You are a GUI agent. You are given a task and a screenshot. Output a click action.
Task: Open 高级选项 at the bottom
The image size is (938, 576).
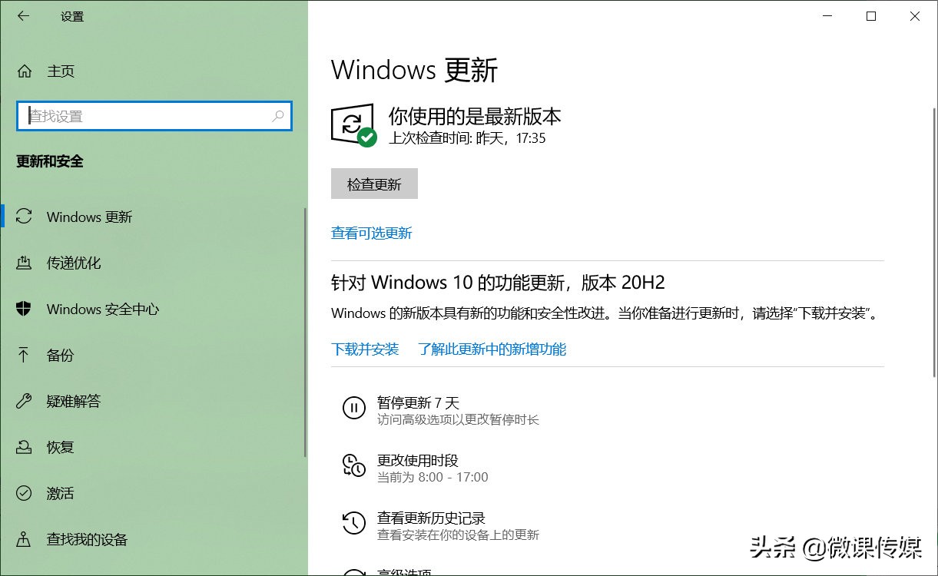[x=405, y=571]
